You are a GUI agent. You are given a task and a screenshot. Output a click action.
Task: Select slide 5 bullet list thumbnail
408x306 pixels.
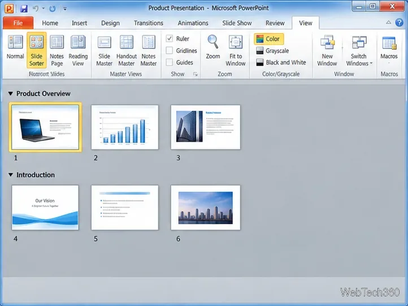(125, 208)
